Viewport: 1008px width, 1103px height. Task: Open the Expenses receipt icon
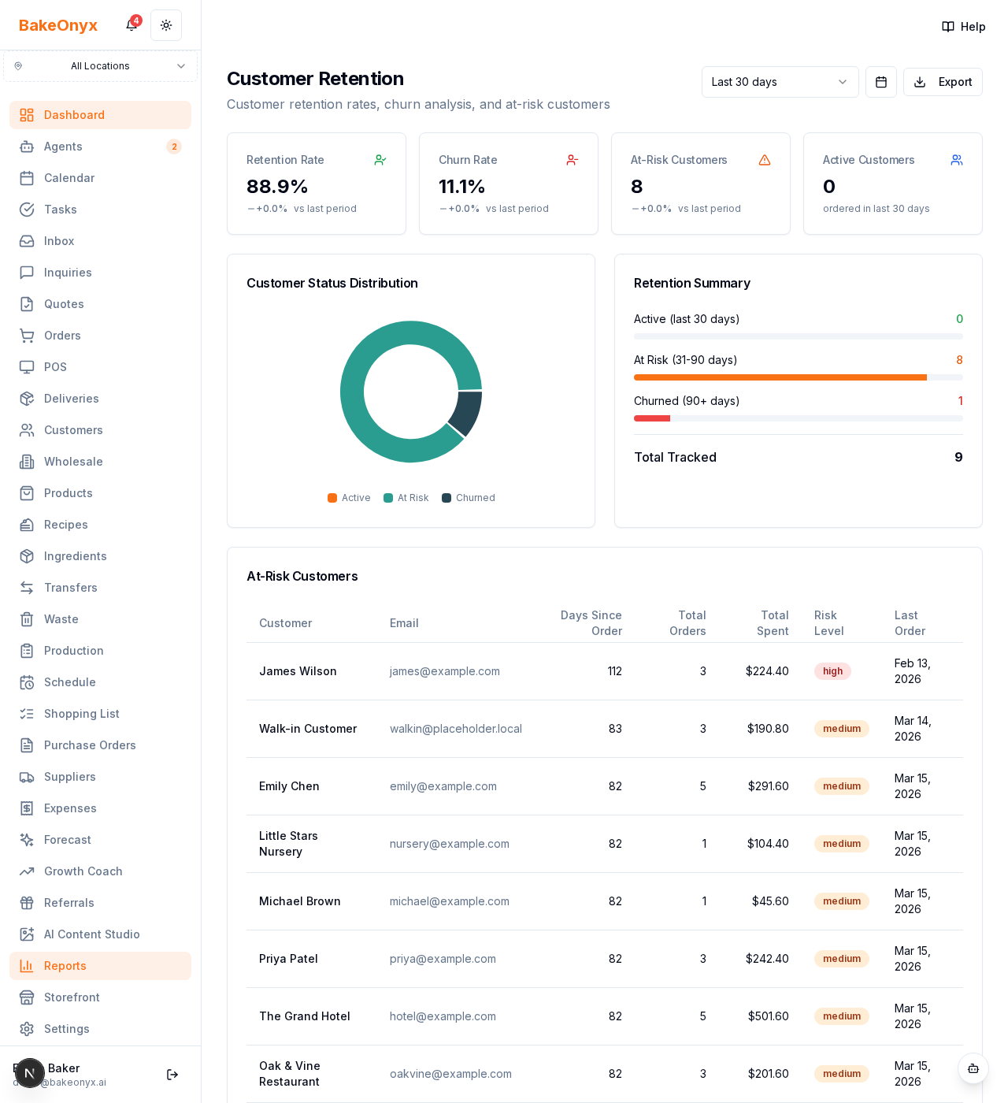click(27, 808)
